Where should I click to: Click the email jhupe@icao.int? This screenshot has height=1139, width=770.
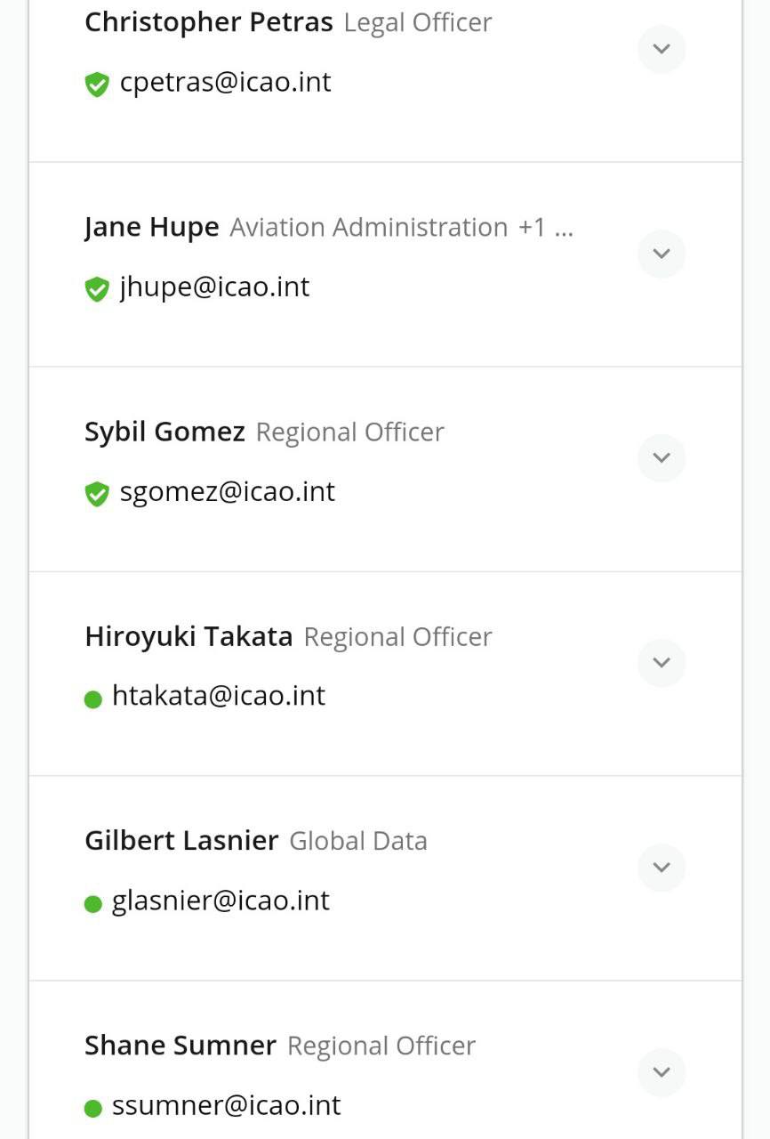[x=215, y=287]
